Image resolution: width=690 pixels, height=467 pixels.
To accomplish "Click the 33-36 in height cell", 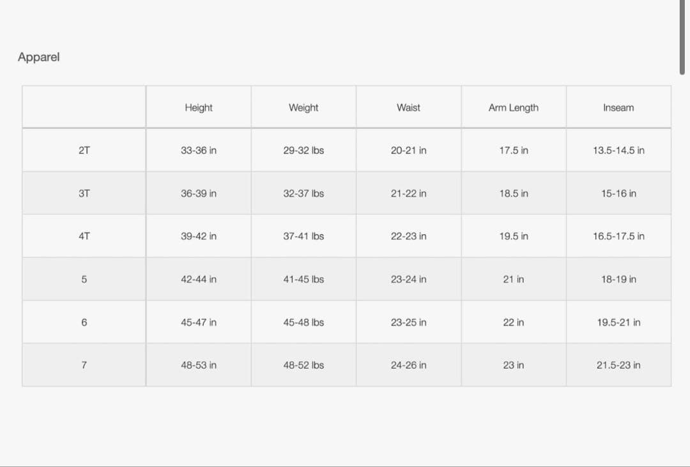I will (x=199, y=151).
